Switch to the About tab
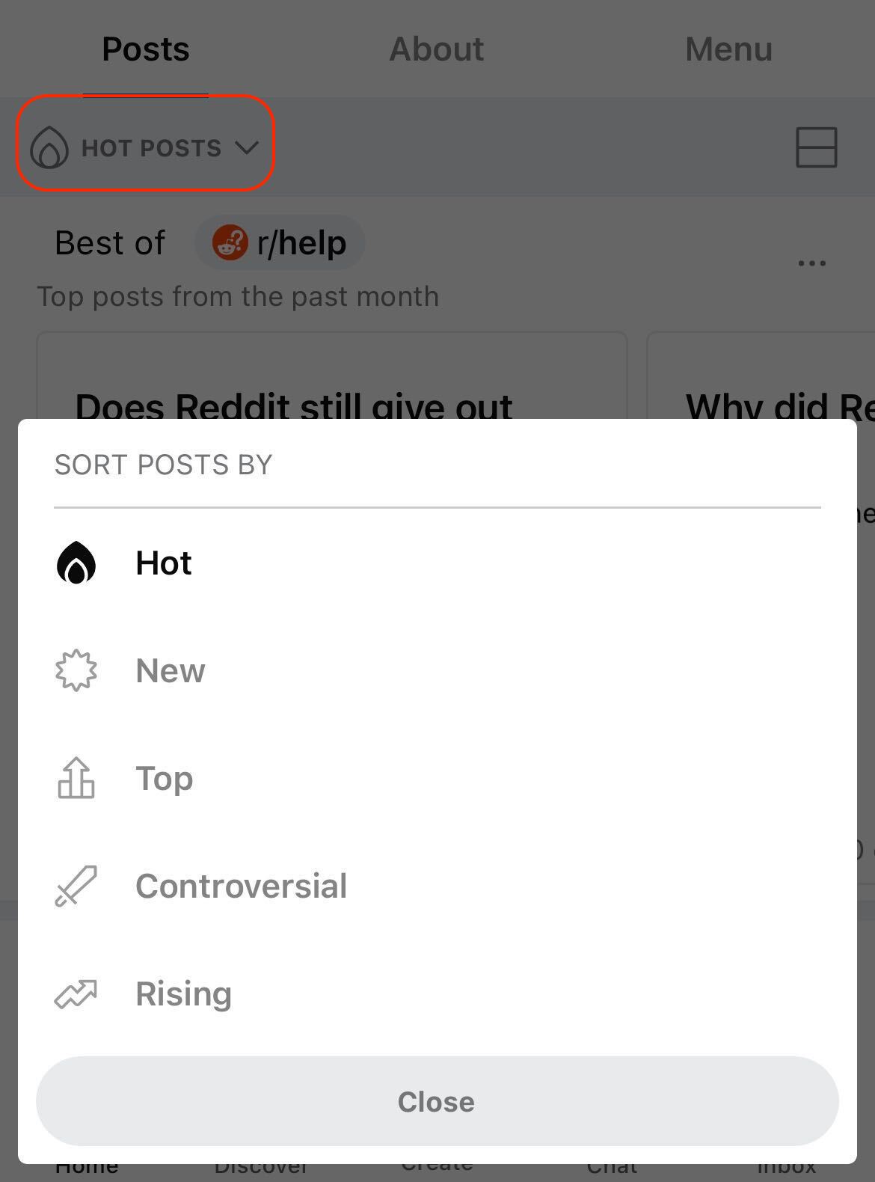875x1182 pixels. 437,49
